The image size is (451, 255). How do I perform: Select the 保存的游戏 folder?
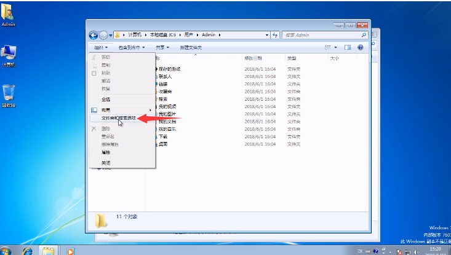(169, 69)
